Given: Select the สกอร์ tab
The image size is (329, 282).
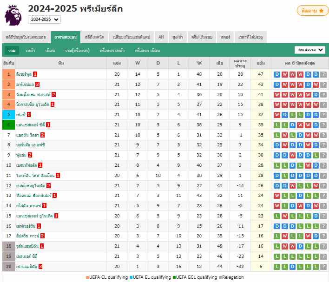Looking at the screenshot, I should coord(225,37).
